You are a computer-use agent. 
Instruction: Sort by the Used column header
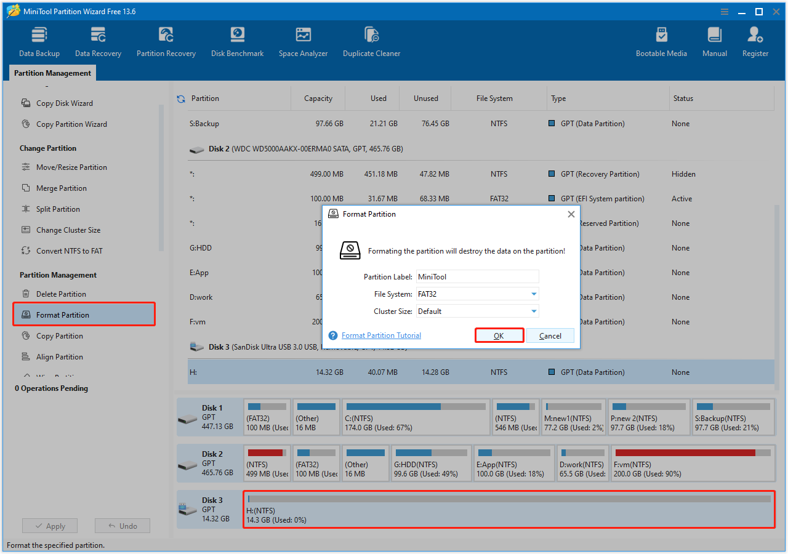(x=372, y=98)
